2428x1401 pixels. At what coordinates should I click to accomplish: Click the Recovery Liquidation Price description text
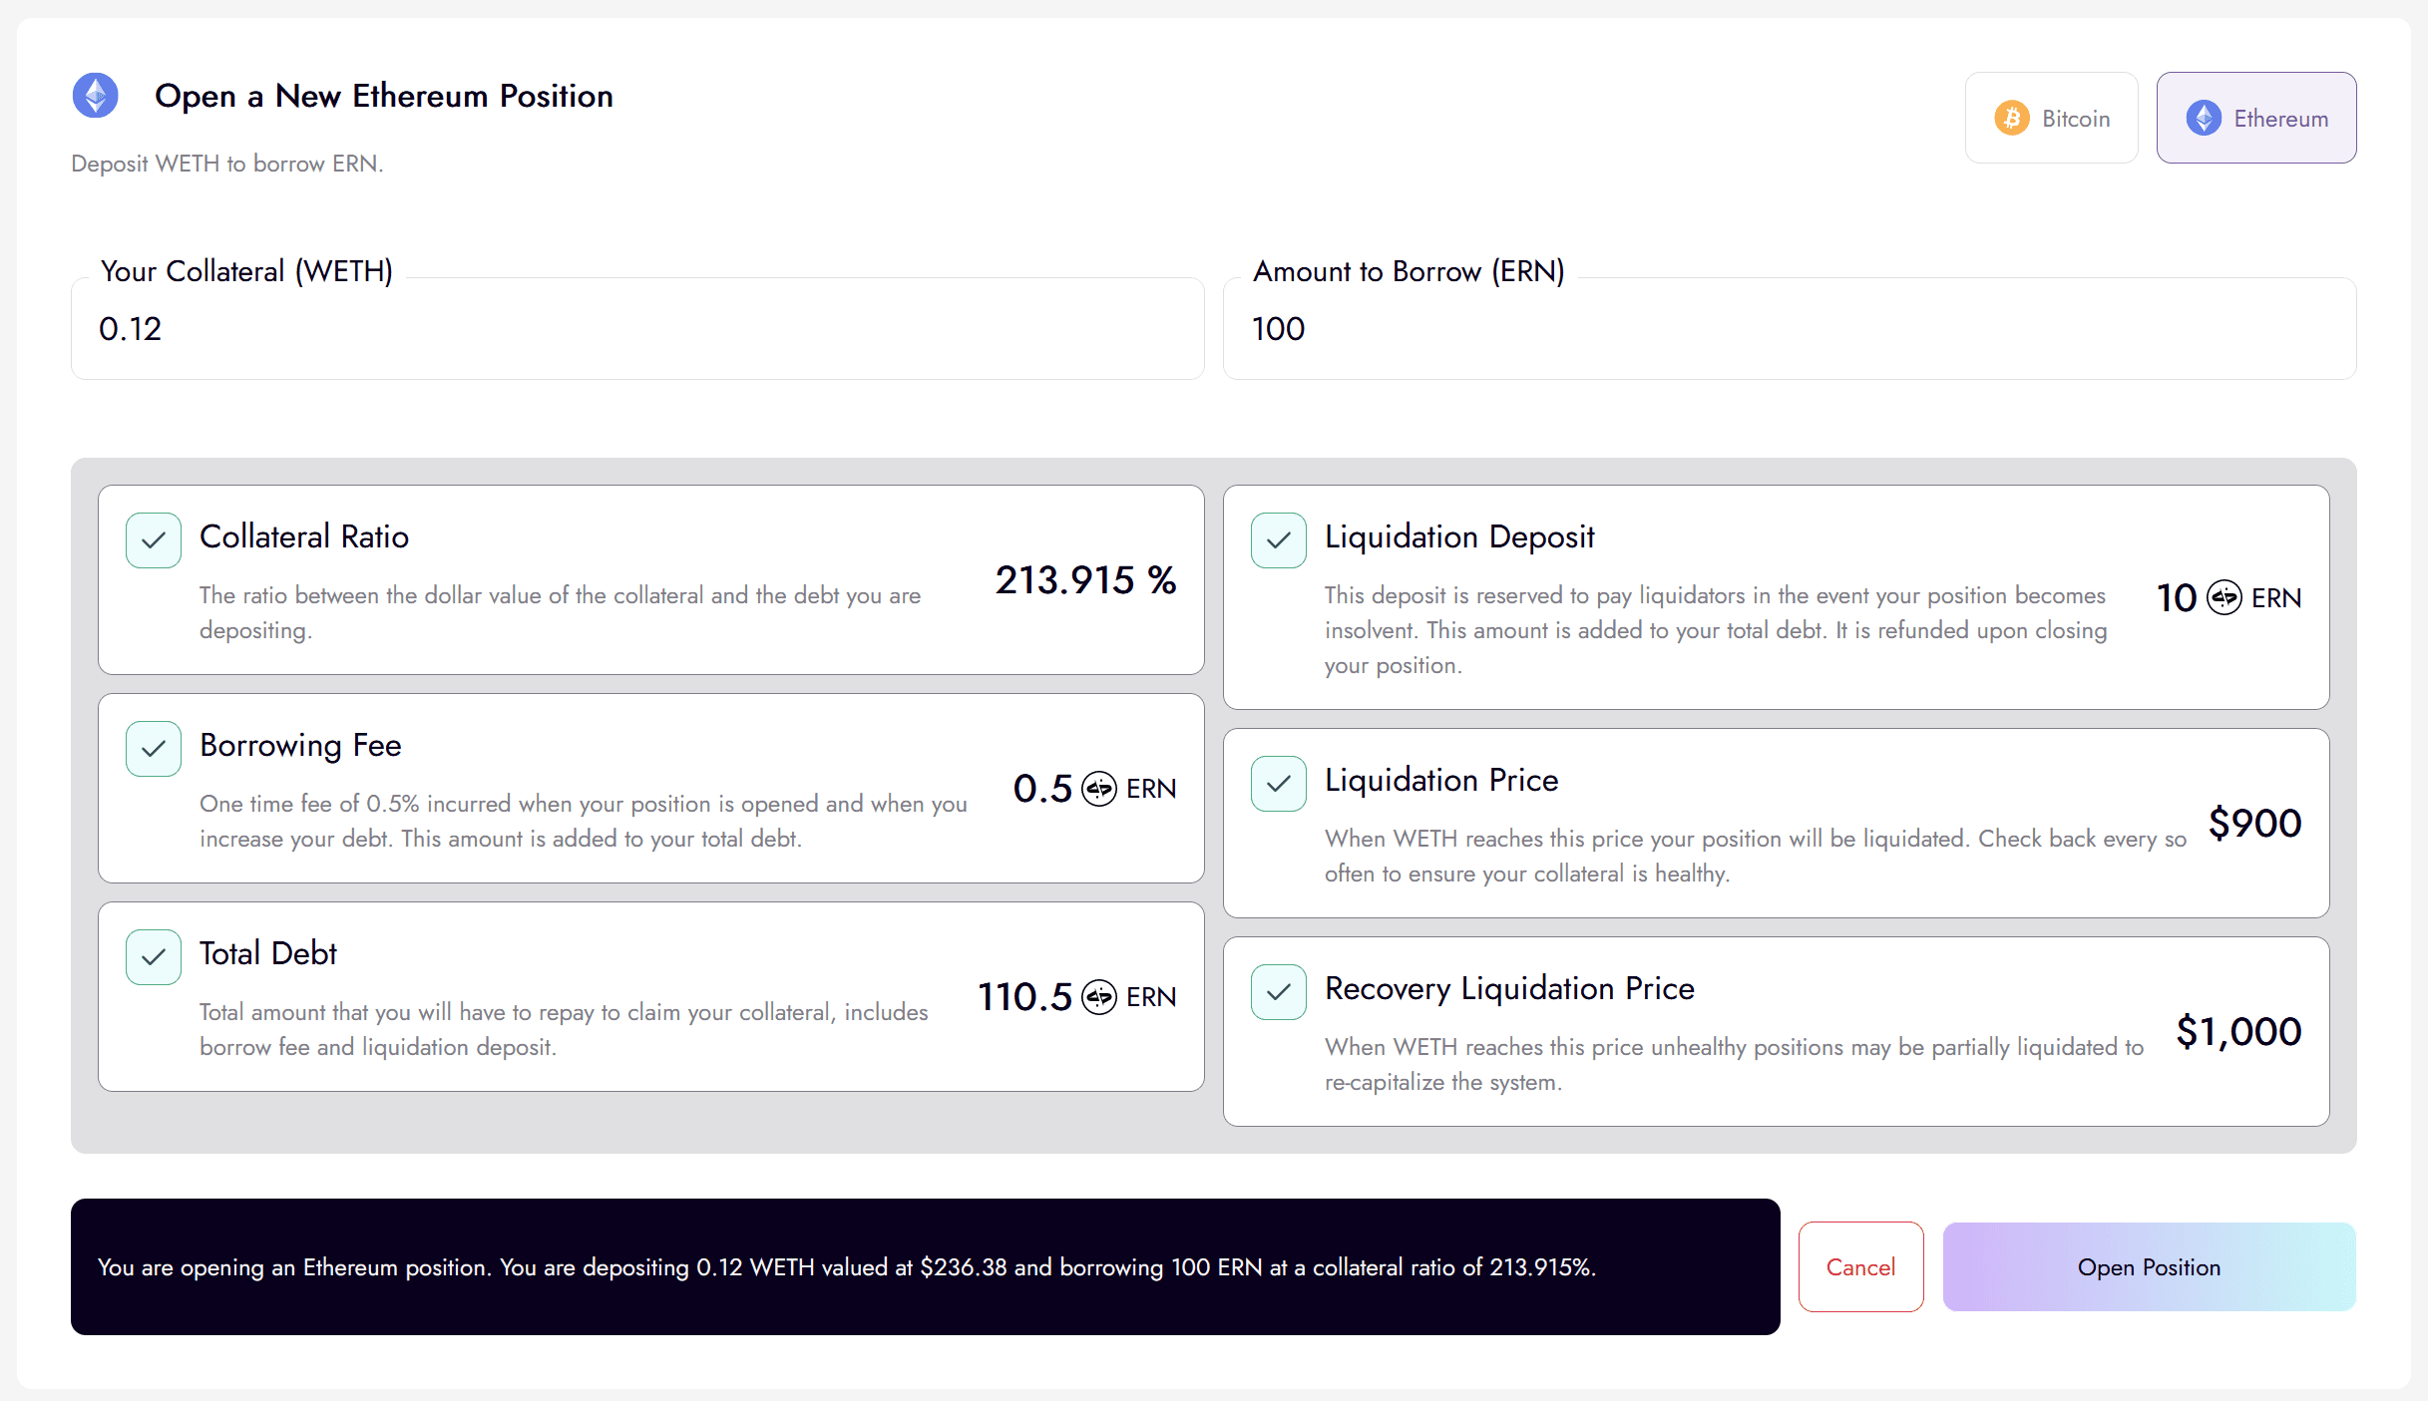[x=1734, y=1065]
